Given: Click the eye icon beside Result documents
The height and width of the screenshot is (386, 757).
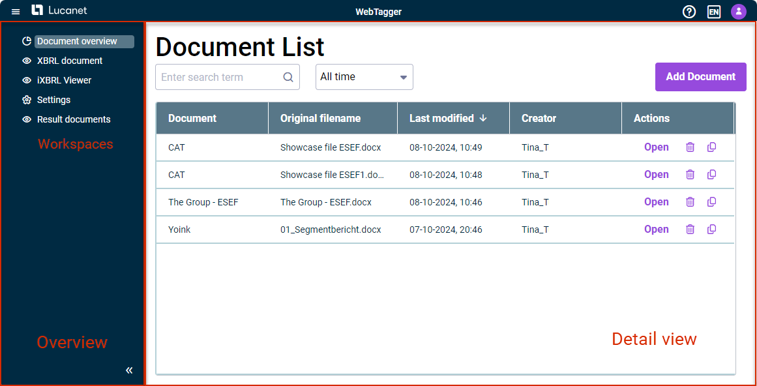Looking at the screenshot, I should (x=27, y=119).
